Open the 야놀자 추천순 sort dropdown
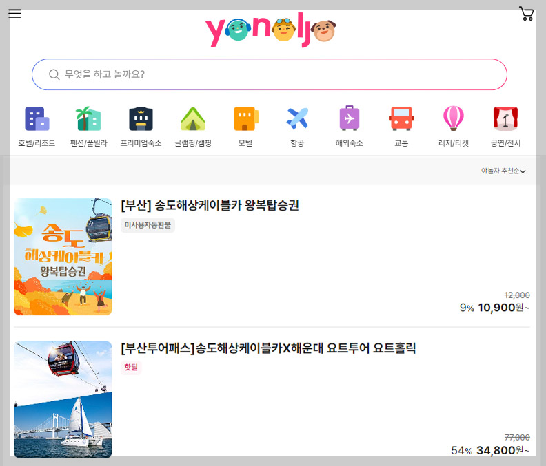Screen dimensions: 546x466 pyautogui.click(x=503, y=171)
